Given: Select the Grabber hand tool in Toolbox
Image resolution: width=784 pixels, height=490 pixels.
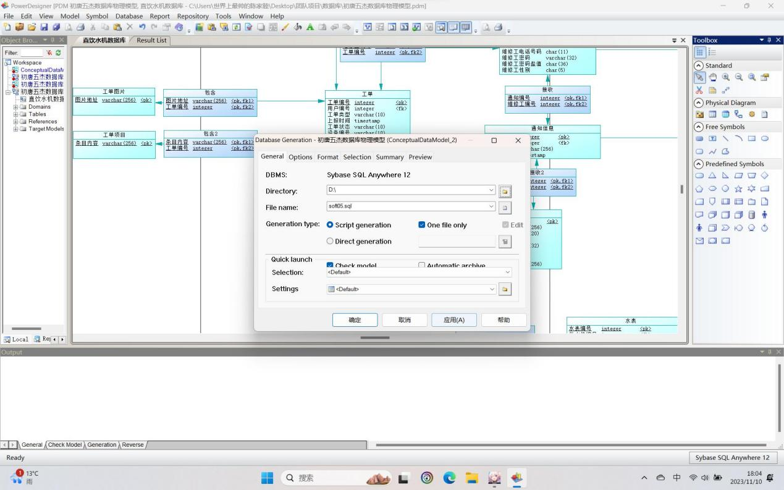Looking at the screenshot, I should tap(712, 77).
